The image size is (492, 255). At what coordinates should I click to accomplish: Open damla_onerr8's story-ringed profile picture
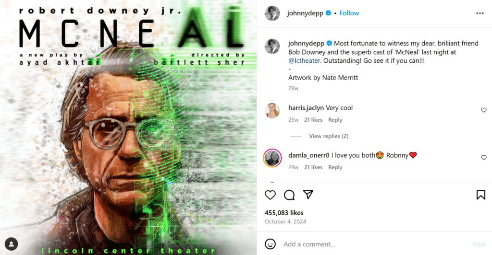[272, 158]
